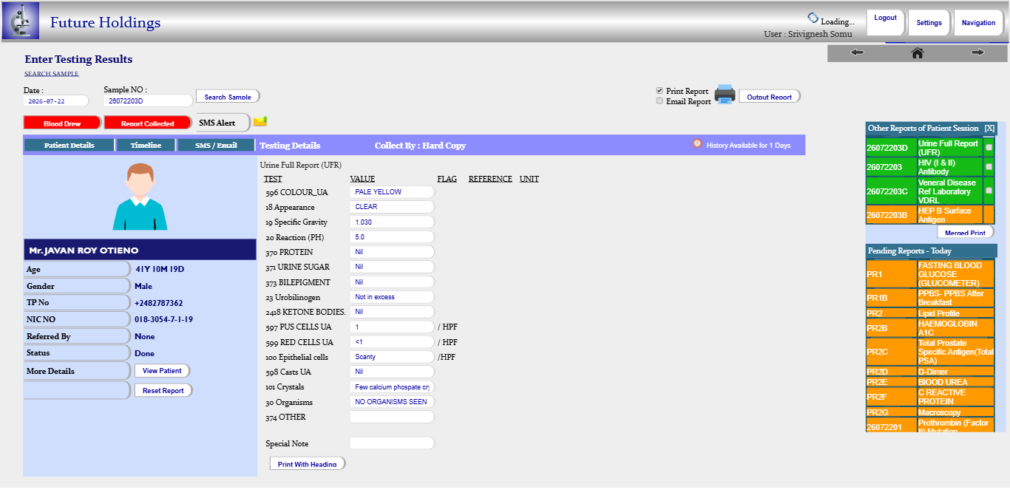Viewport: 1010px width, 501px height.
Task: Select pending report PR1 Fasting Blood Glucose
Action: tap(929, 274)
